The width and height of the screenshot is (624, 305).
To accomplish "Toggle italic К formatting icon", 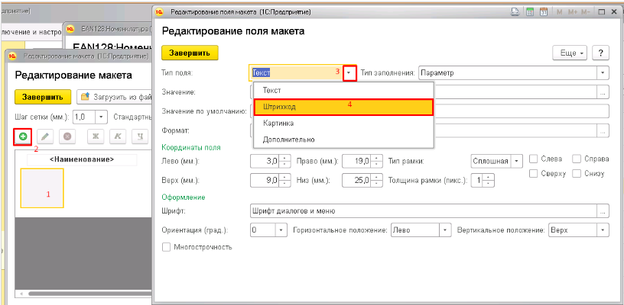I will pyautogui.click(x=118, y=136).
